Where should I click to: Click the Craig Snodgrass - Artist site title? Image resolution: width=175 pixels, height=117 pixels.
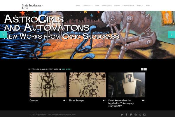(32, 7)
